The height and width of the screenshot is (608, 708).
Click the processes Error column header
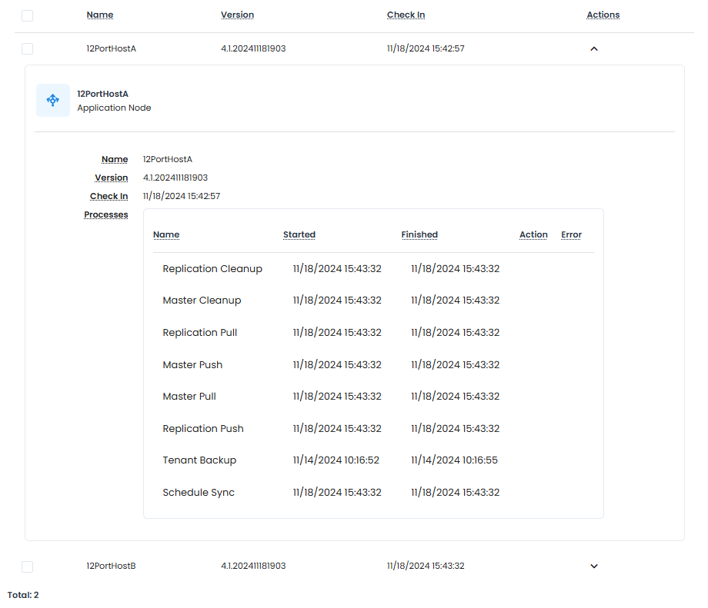coord(571,235)
